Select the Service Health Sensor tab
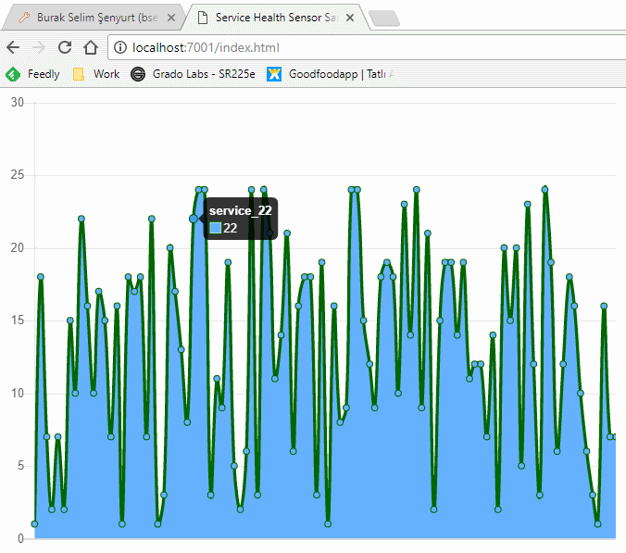The image size is (626, 553). click(269, 17)
